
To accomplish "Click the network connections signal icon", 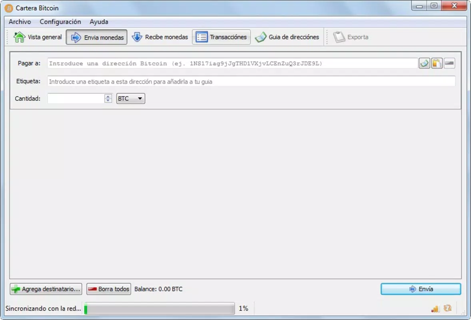I will (435, 308).
